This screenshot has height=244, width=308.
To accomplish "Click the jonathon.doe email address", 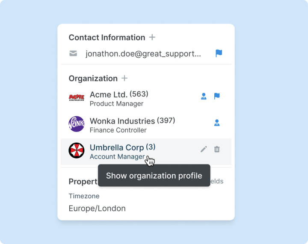I will 143,53.
